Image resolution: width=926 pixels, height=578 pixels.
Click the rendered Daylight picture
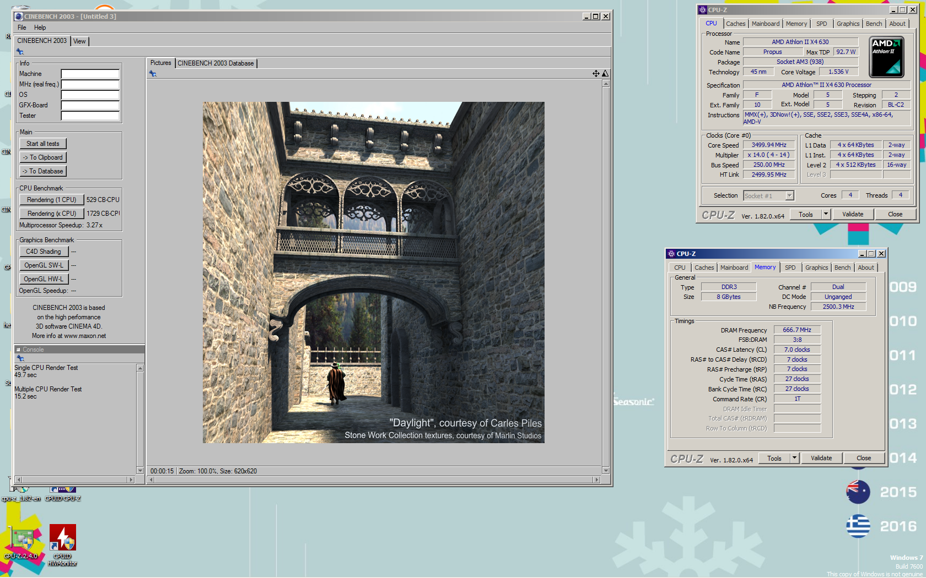point(373,272)
